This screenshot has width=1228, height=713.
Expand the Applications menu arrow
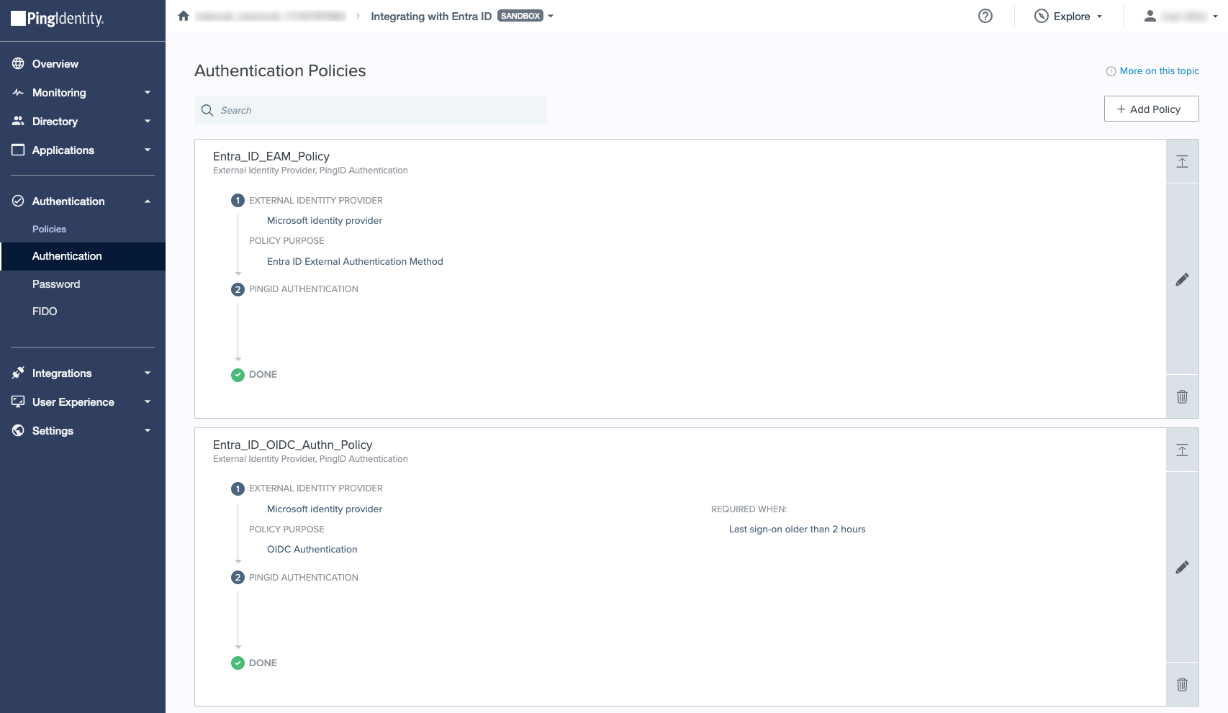(x=148, y=150)
